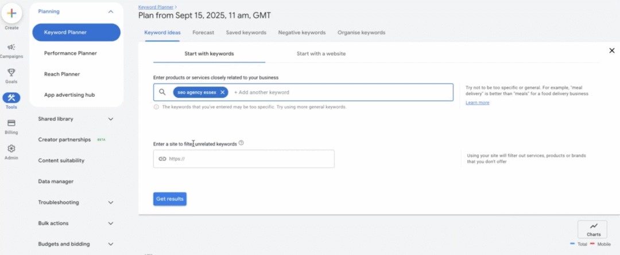Click the plan title 'Plan from Sept 15, 2025'
The width and height of the screenshot is (620, 255).
(204, 16)
